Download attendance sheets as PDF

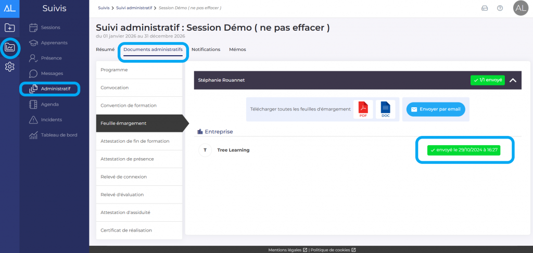(x=363, y=109)
